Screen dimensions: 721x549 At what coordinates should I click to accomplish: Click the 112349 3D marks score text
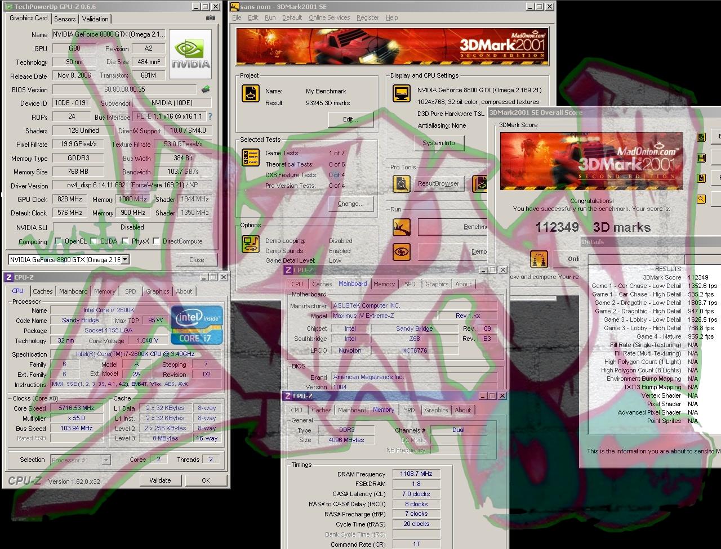click(x=593, y=227)
